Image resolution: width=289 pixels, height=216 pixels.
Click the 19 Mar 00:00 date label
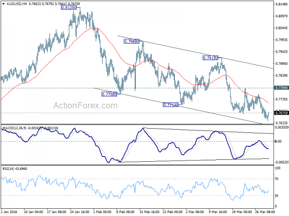click(242, 212)
